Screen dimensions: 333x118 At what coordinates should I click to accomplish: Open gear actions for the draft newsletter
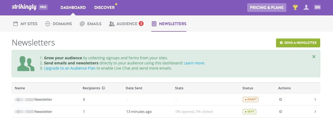280,100
